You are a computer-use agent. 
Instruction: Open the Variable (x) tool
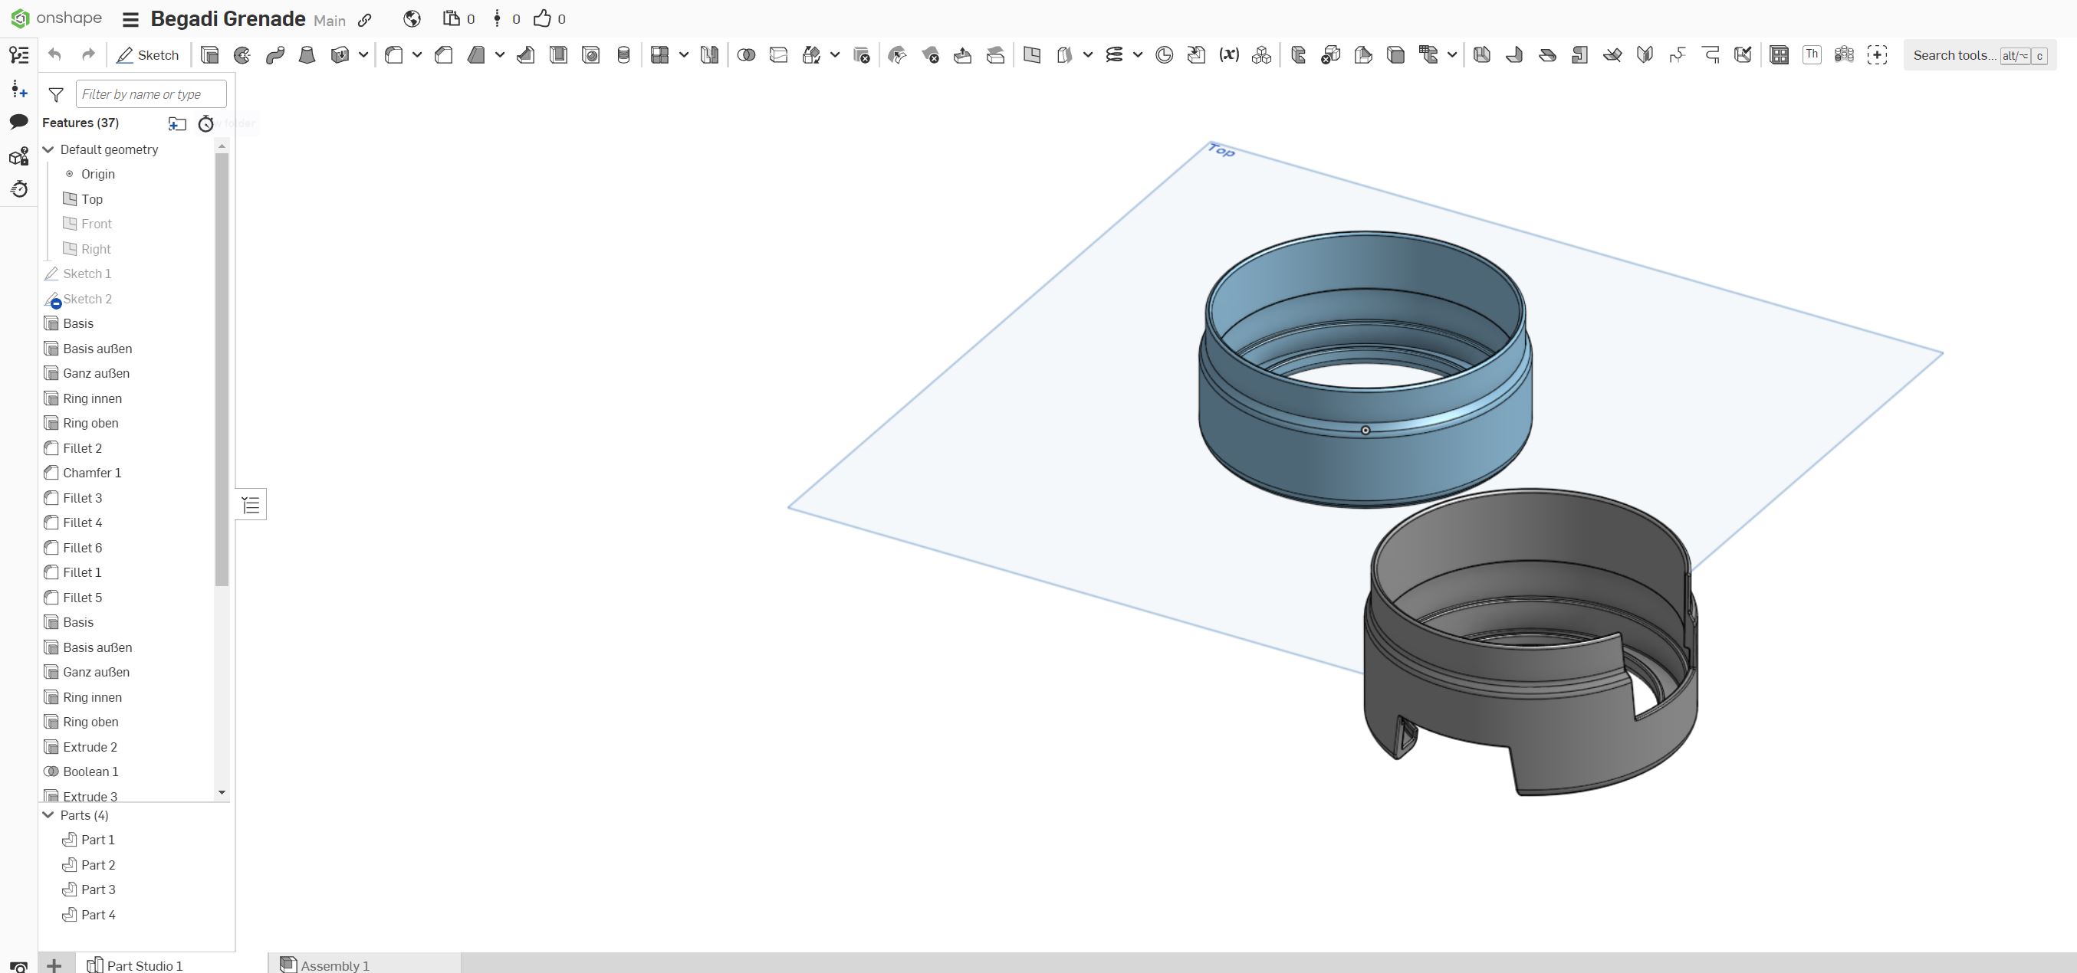pos(1229,54)
